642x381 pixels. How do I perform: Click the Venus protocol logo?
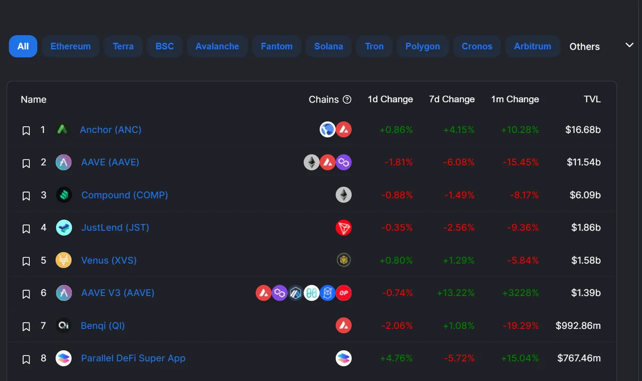pos(64,260)
